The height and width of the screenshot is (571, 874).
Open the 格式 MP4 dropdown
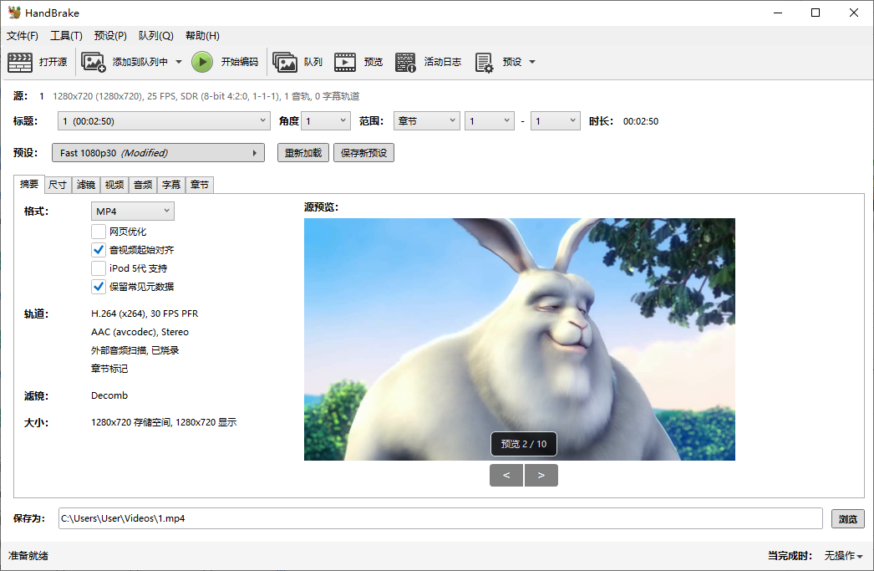[133, 212]
